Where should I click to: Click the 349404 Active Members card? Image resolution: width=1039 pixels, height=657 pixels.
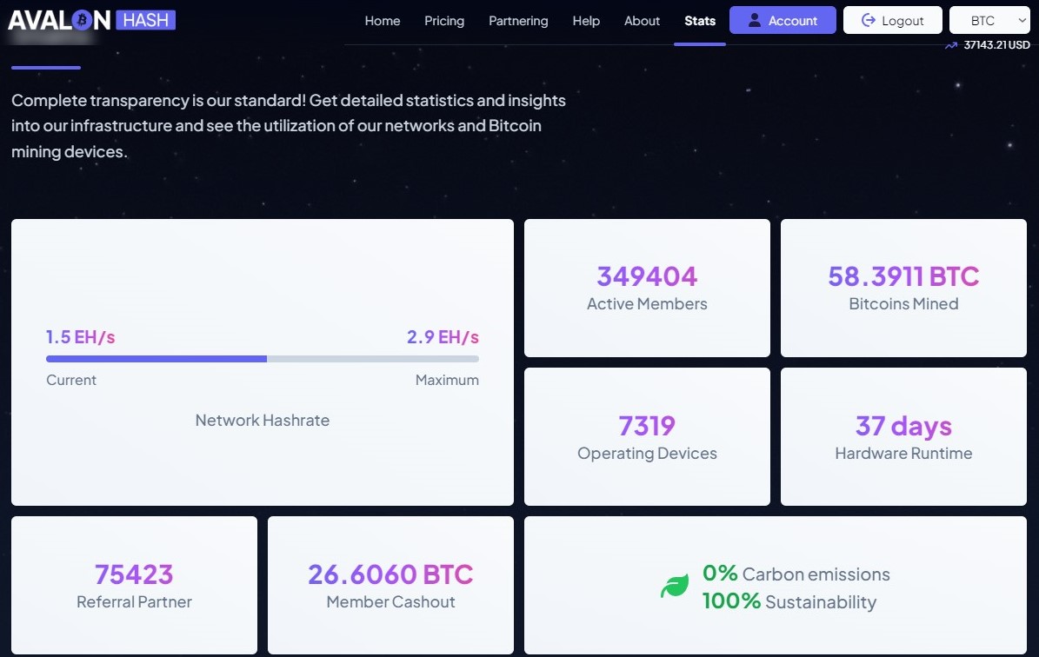pos(647,289)
